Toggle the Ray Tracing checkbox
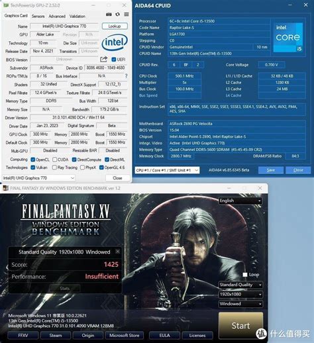The image size is (314, 343). pos(54,168)
